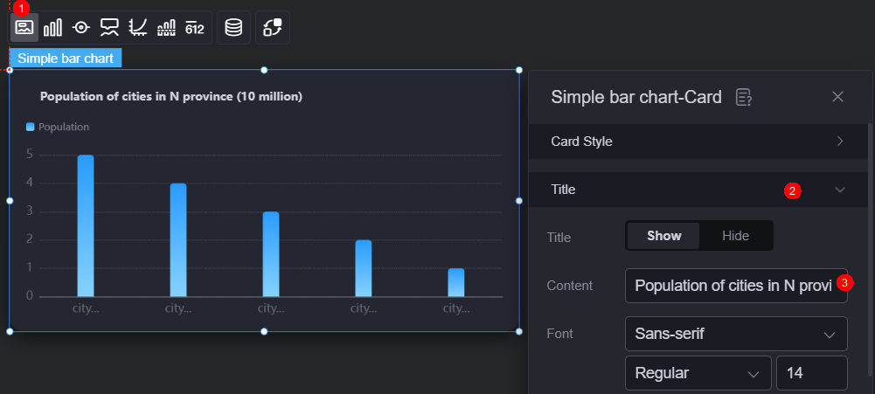Click the left-middle resize handle of chart
875x394 pixels.
coord(10,200)
